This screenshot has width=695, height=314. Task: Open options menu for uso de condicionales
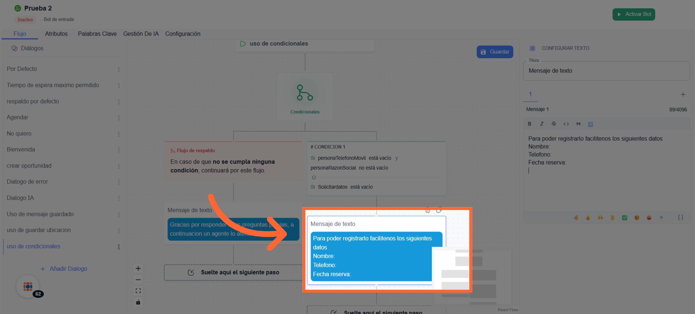(x=119, y=247)
